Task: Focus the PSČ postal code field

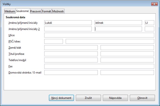Action: [x=54, y=41]
